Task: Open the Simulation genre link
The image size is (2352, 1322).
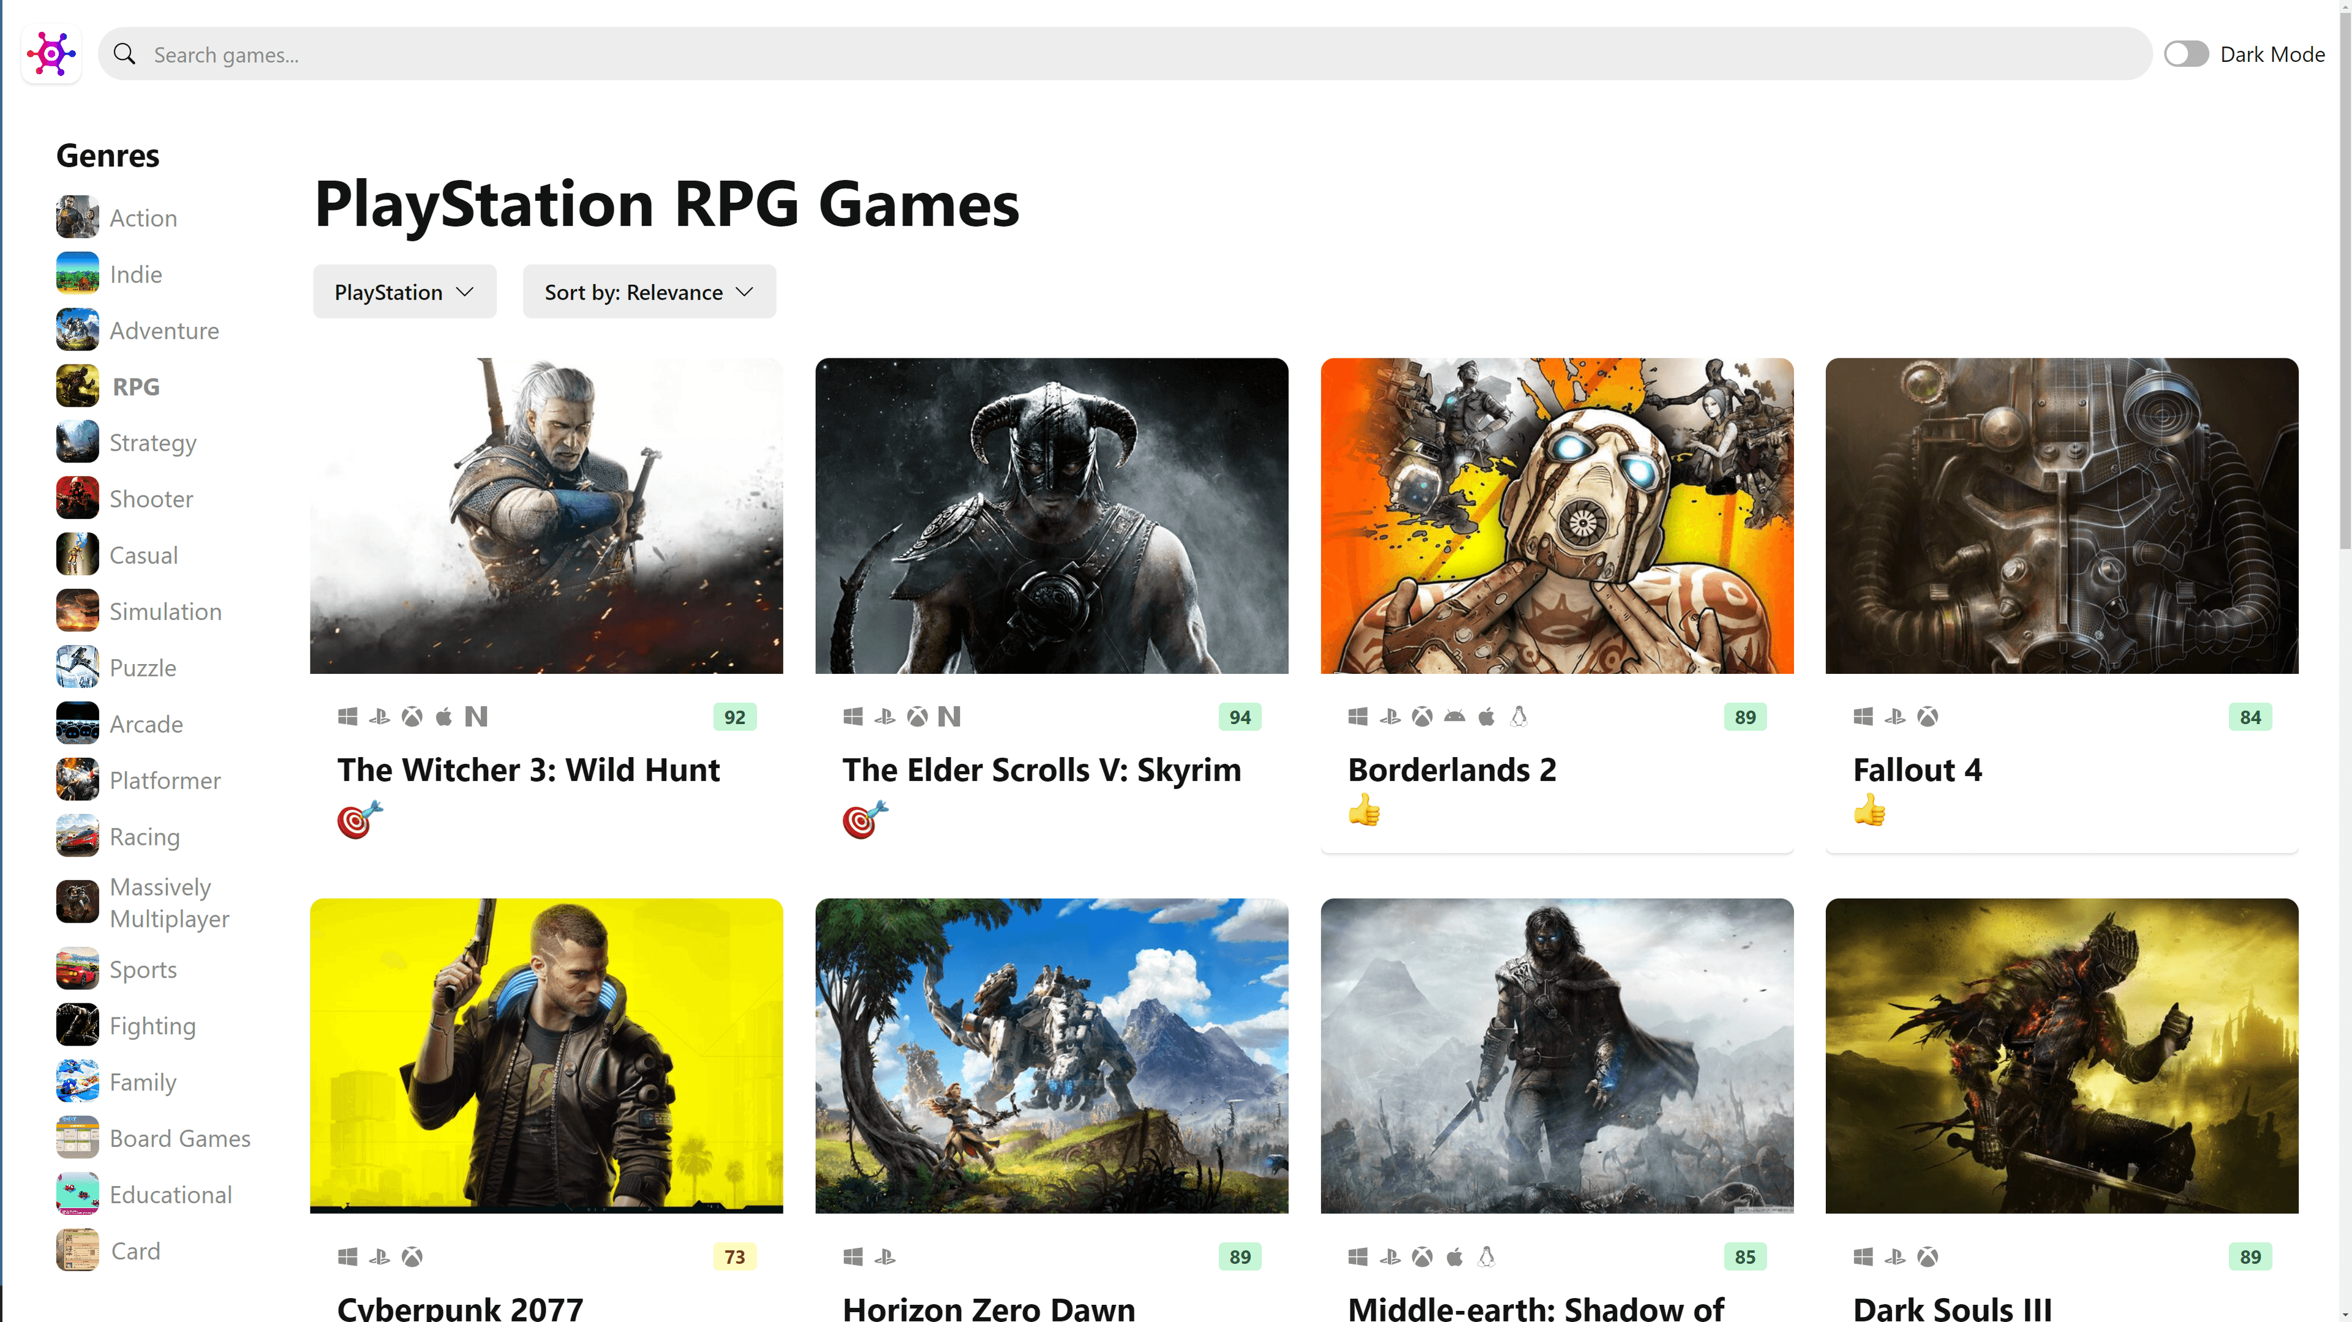Action: 165,612
